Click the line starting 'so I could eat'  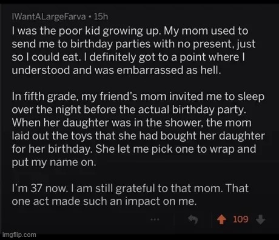tap(128, 57)
